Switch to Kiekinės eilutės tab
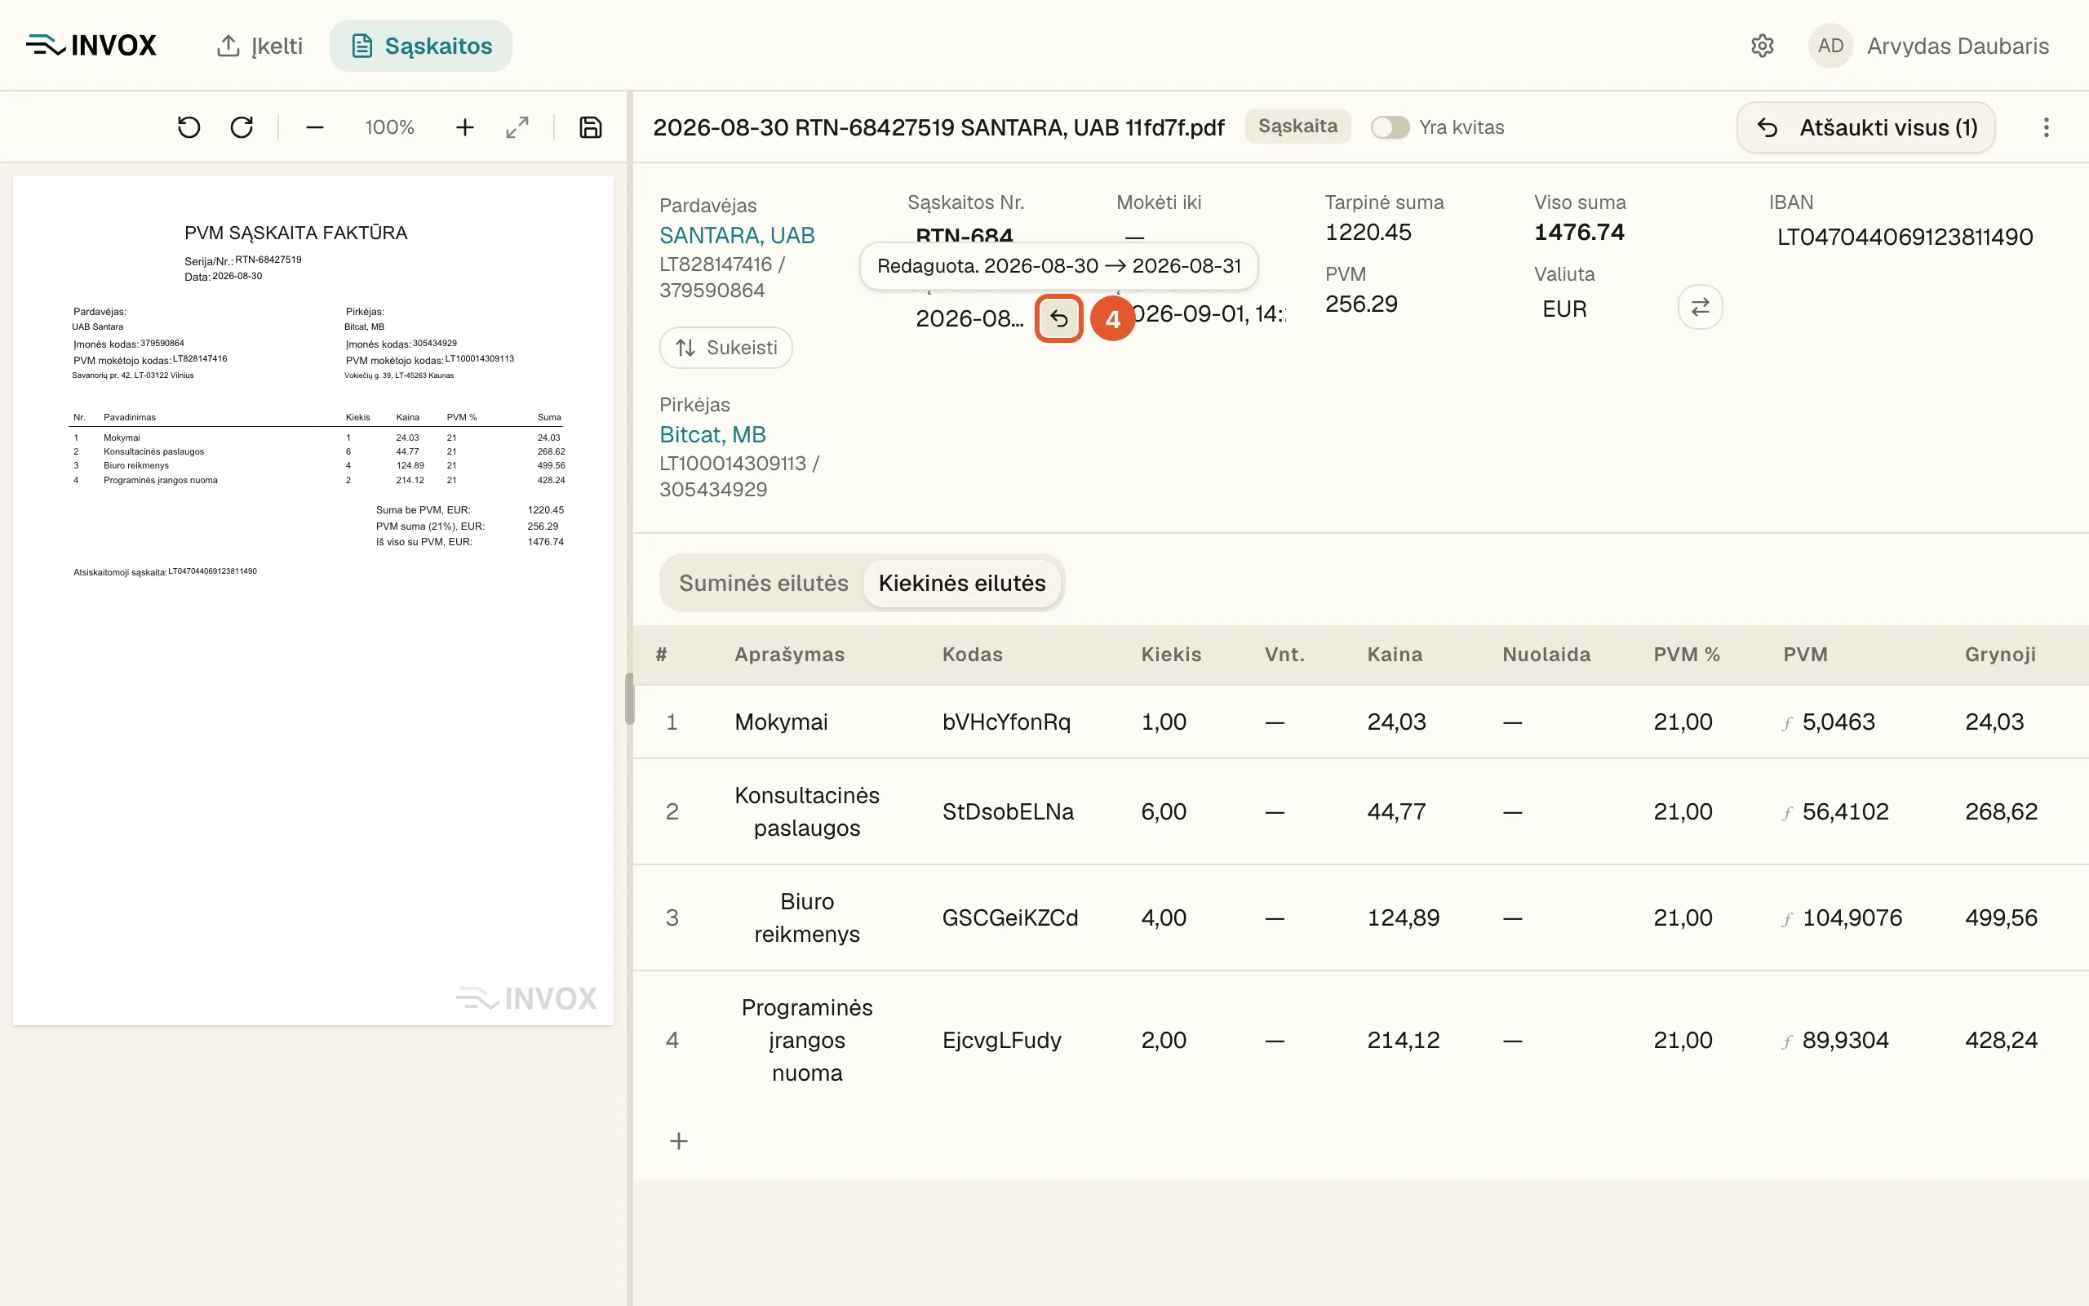Viewport: 2089px width, 1306px height. tap(961, 583)
